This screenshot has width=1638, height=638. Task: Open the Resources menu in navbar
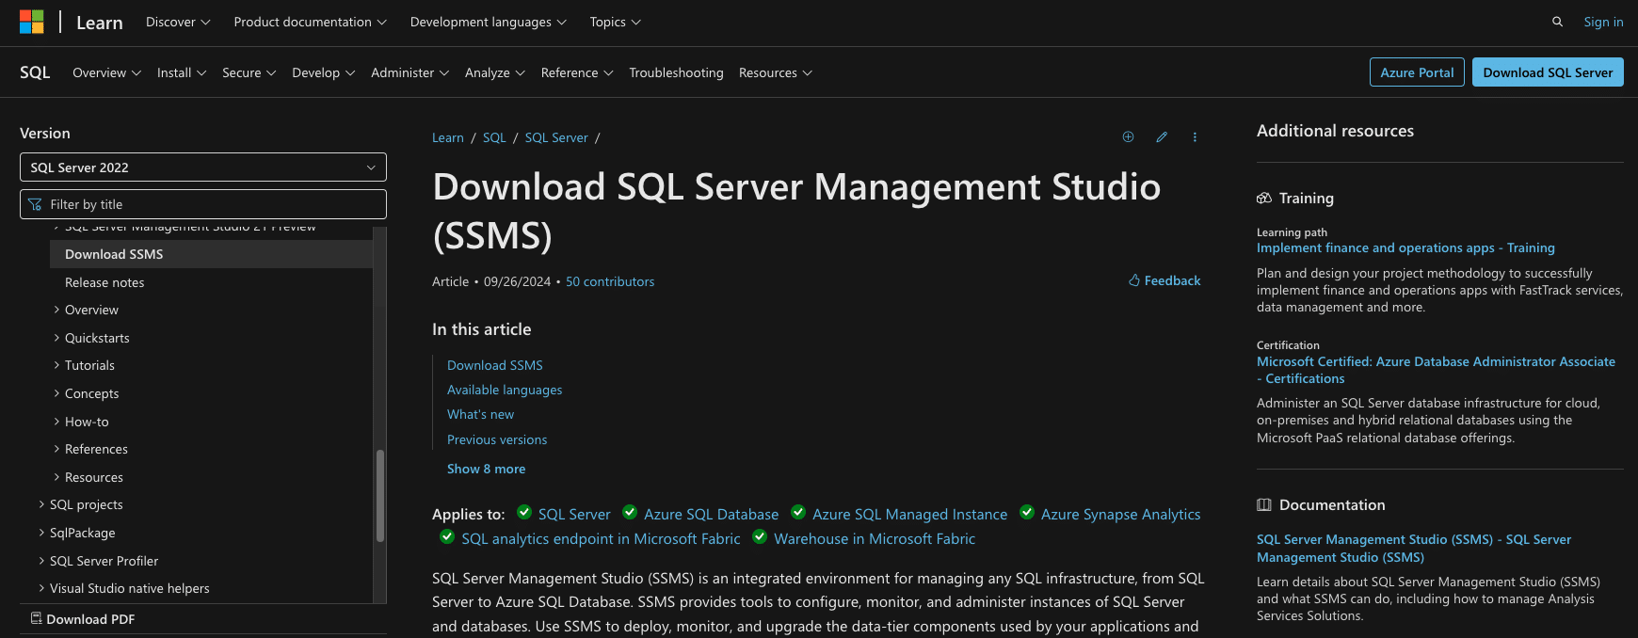point(775,72)
